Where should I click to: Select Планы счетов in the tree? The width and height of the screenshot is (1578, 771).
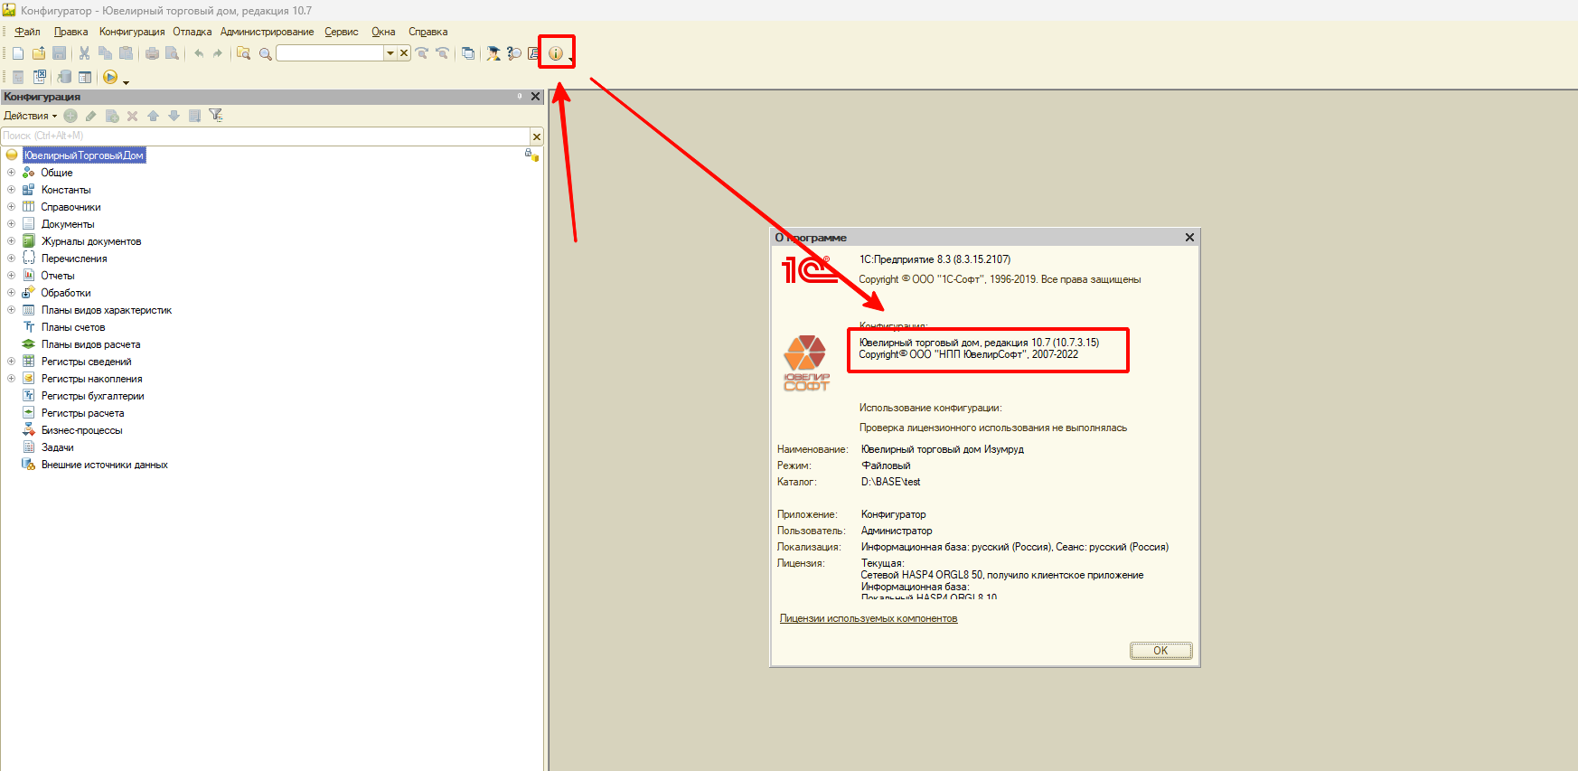73,327
